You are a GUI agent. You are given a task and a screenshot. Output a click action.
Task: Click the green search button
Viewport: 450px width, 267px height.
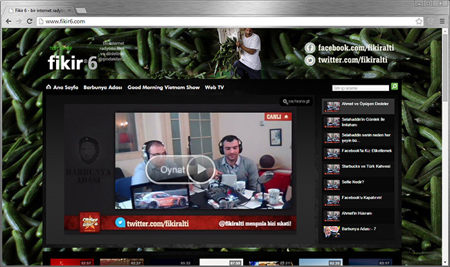[395, 87]
